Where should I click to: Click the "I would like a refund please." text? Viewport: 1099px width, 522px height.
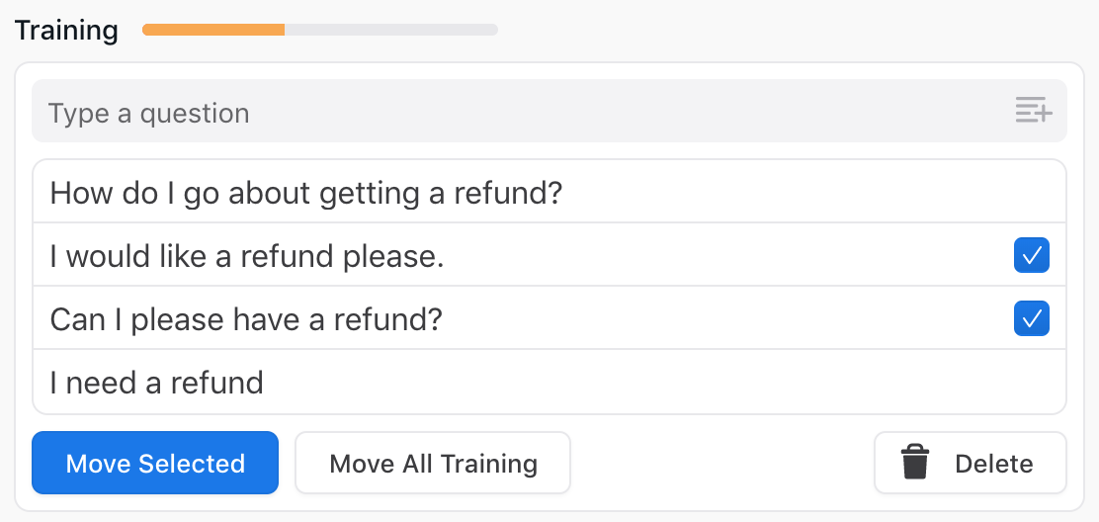[x=247, y=256]
